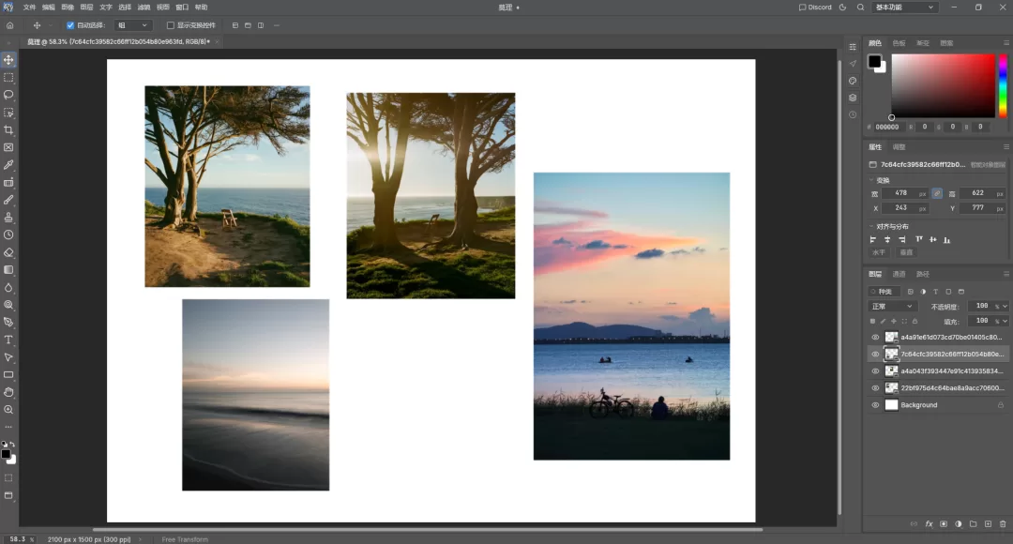Select the Eyedropper tool
This screenshot has width=1013, height=544.
8,165
